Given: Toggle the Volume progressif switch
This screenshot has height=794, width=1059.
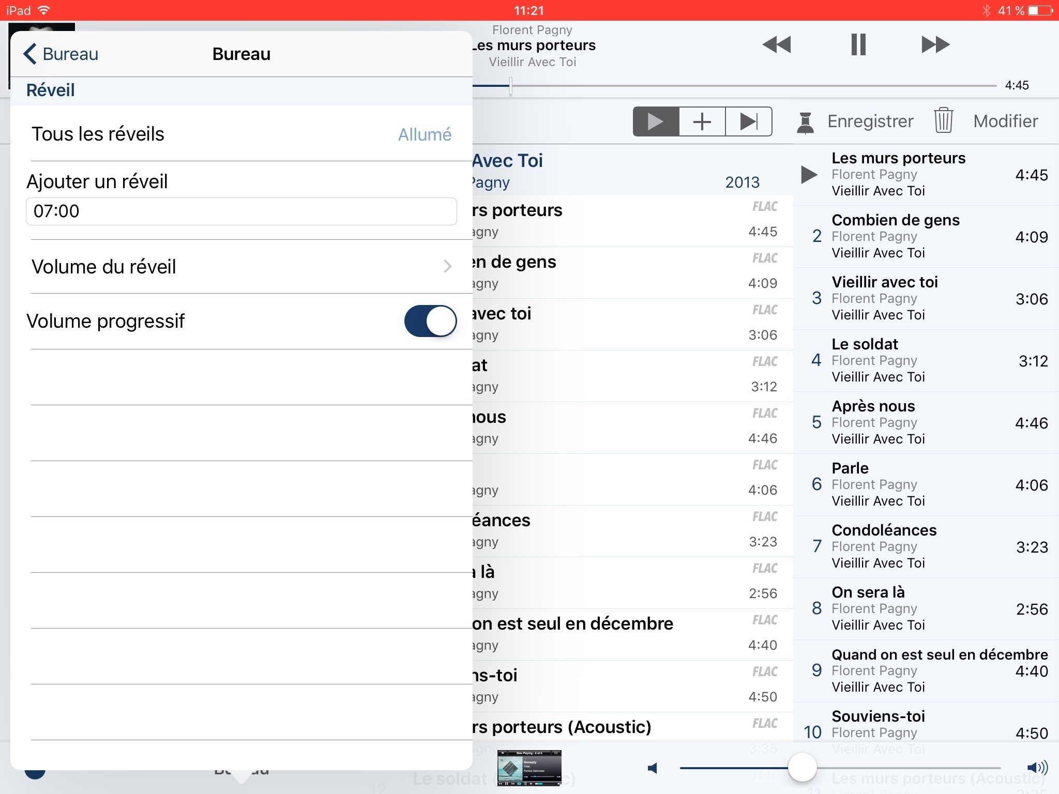Looking at the screenshot, I should point(430,321).
